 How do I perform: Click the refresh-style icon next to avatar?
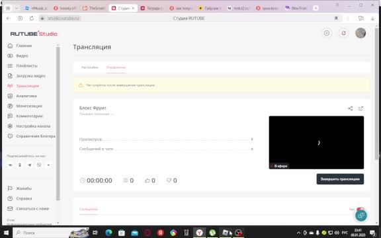(343, 33)
